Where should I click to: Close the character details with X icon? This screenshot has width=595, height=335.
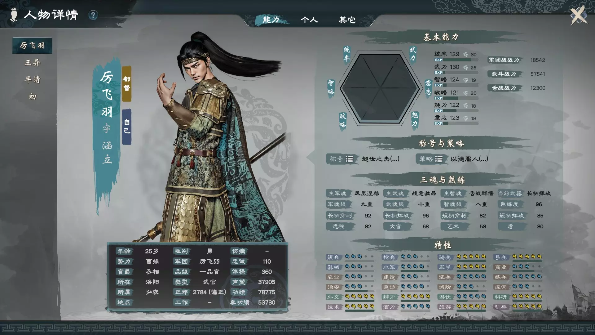tap(579, 15)
